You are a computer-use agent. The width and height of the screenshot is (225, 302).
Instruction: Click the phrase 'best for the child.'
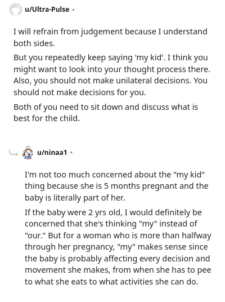(x=47, y=118)
